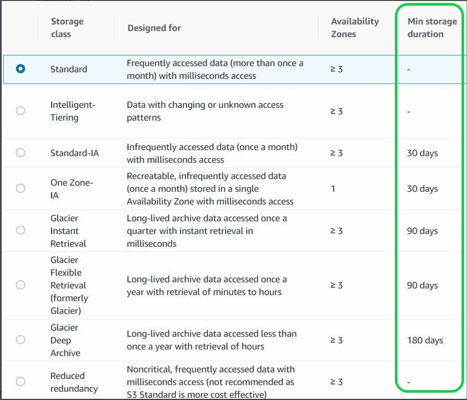Choose Glacier Flexible Retrieval radio button
The height and width of the screenshot is (400, 467).
tap(20, 285)
